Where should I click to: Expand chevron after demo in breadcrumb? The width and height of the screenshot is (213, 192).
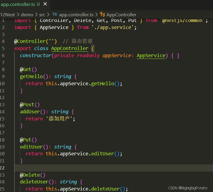coord(36,14)
